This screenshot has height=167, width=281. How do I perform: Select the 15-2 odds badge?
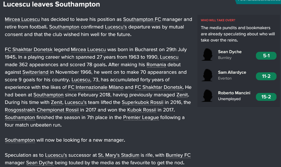click(x=266, y=97)
